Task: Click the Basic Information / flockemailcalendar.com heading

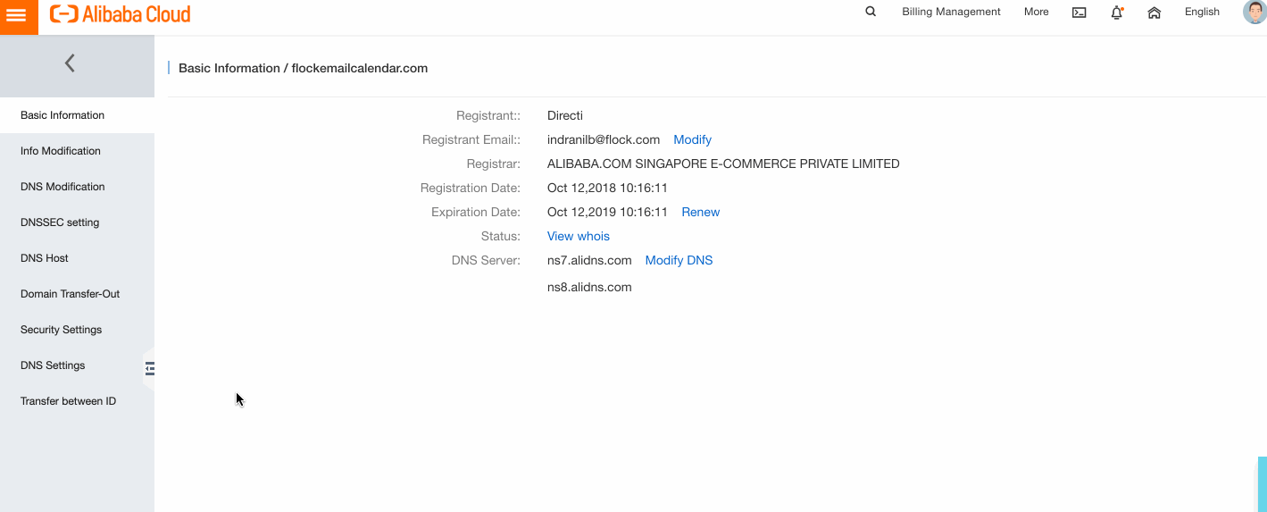Action: [303, 68]
